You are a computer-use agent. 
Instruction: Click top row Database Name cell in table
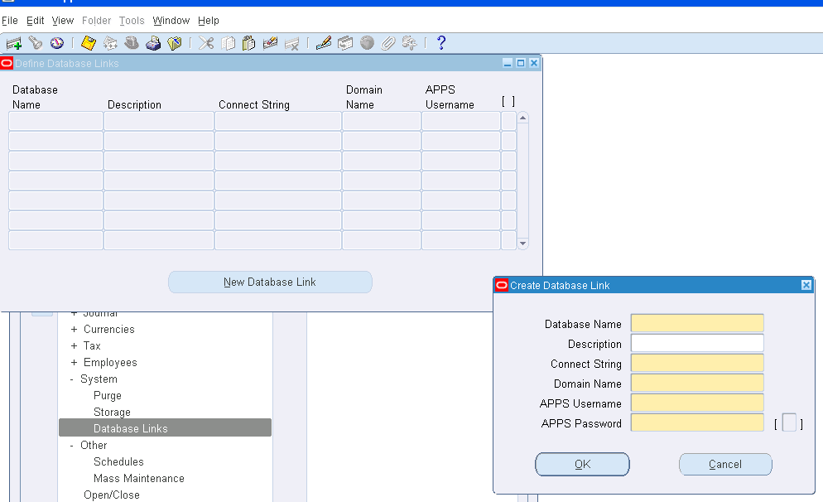point(55,121)
